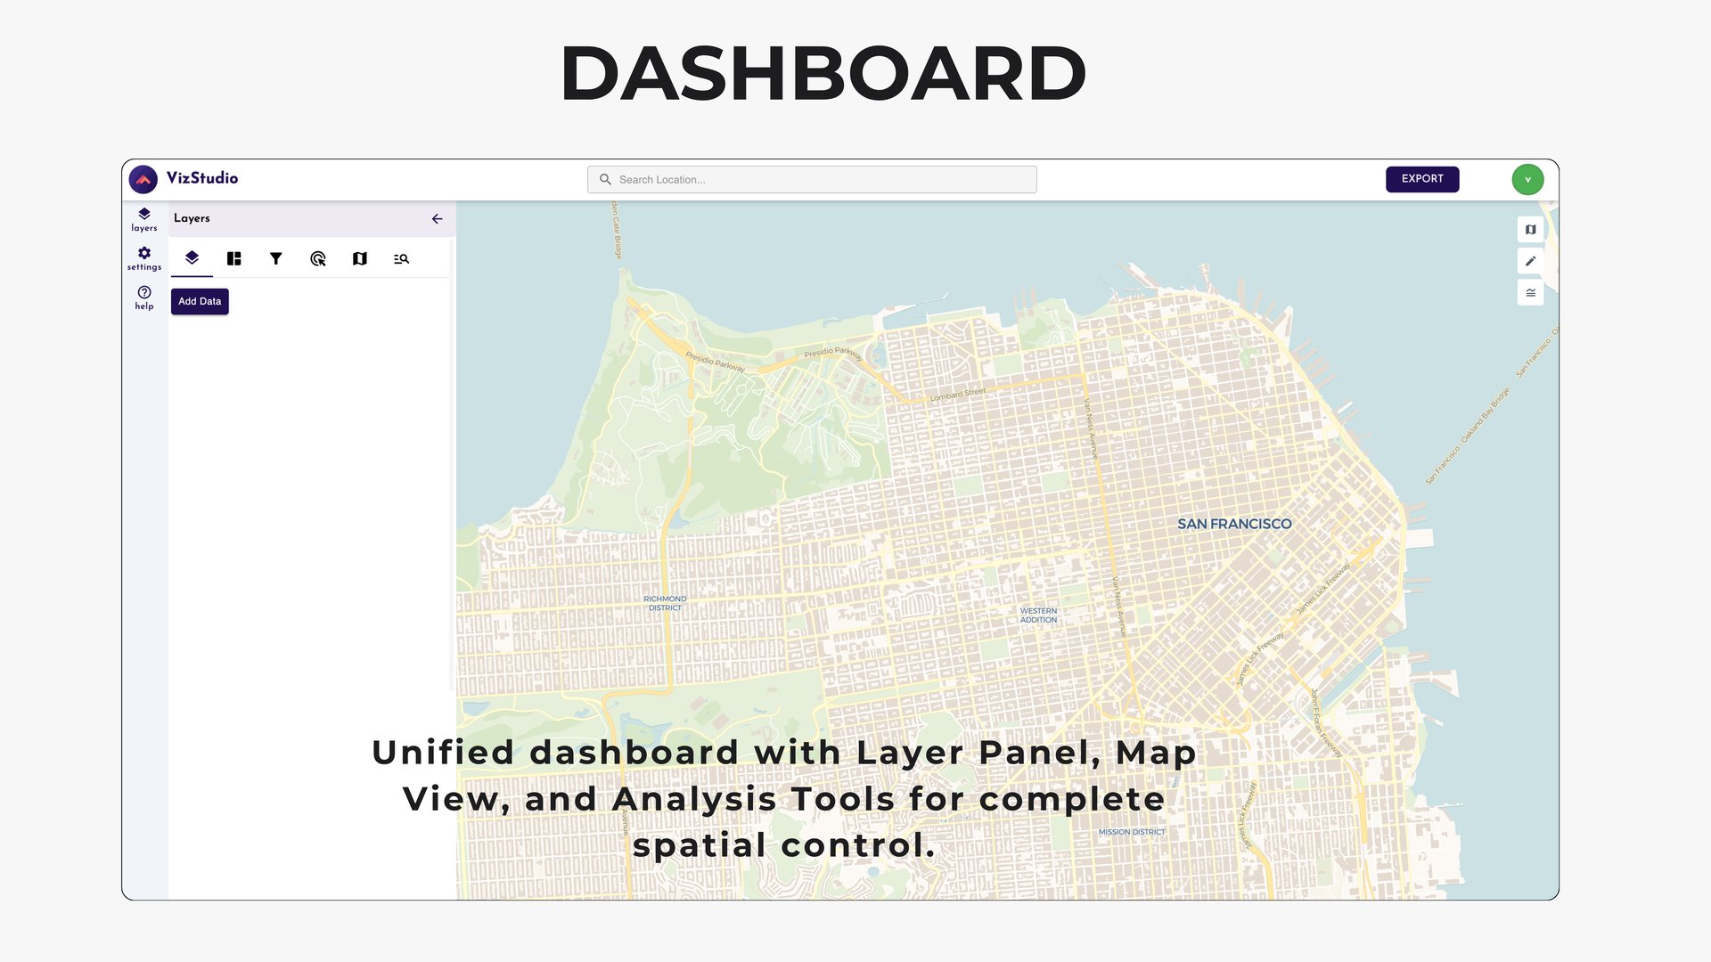Click the VizStudio logo icon

click(x=145, y=179)
